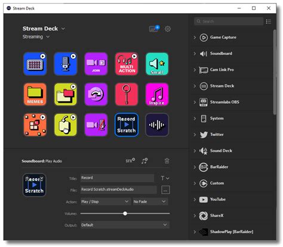Toggle the actions list view icon
The width and height of the screenshot is (283, 247).
tap(269, 21)
